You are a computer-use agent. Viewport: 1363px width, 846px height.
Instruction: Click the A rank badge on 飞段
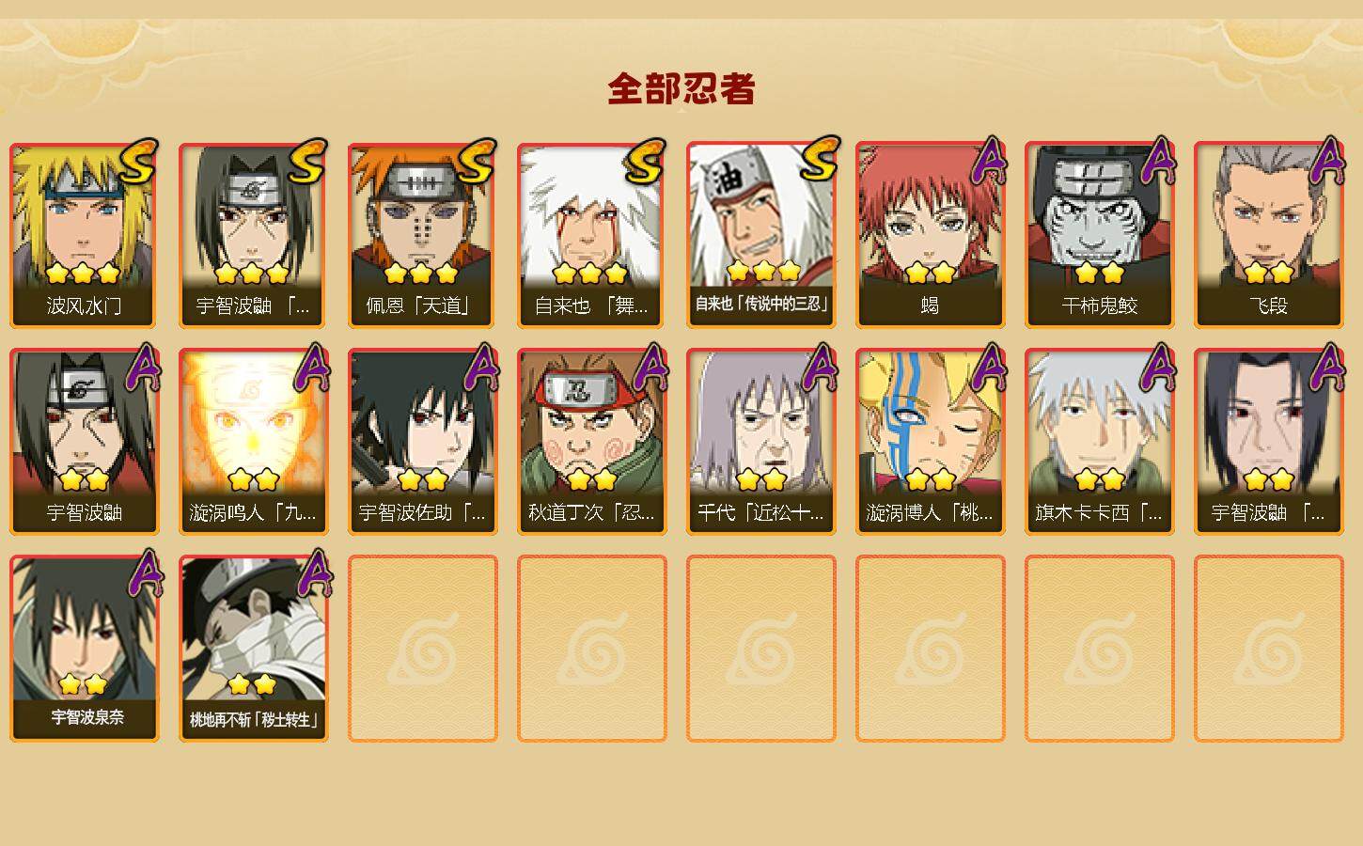coord(1325,161)
